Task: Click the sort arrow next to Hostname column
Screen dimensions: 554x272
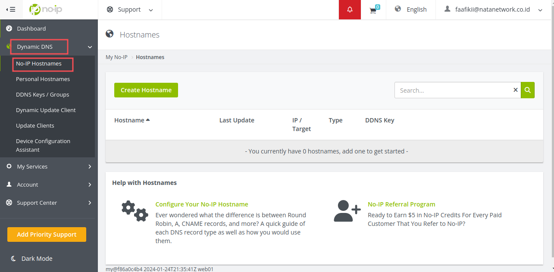Action: point(148,120)
